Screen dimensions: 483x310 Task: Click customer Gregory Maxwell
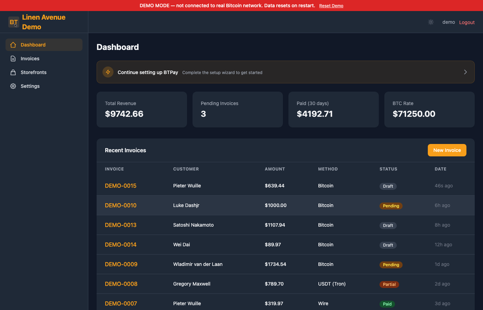[x=192, y=284]
